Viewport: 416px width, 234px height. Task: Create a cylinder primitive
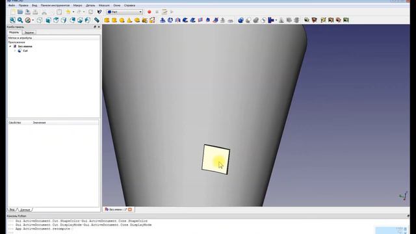pos(114,20)
